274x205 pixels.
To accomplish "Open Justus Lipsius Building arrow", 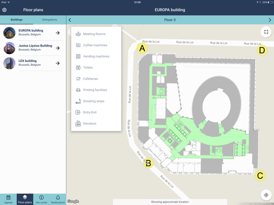I will pyautogui.click(x=58, y=48).
